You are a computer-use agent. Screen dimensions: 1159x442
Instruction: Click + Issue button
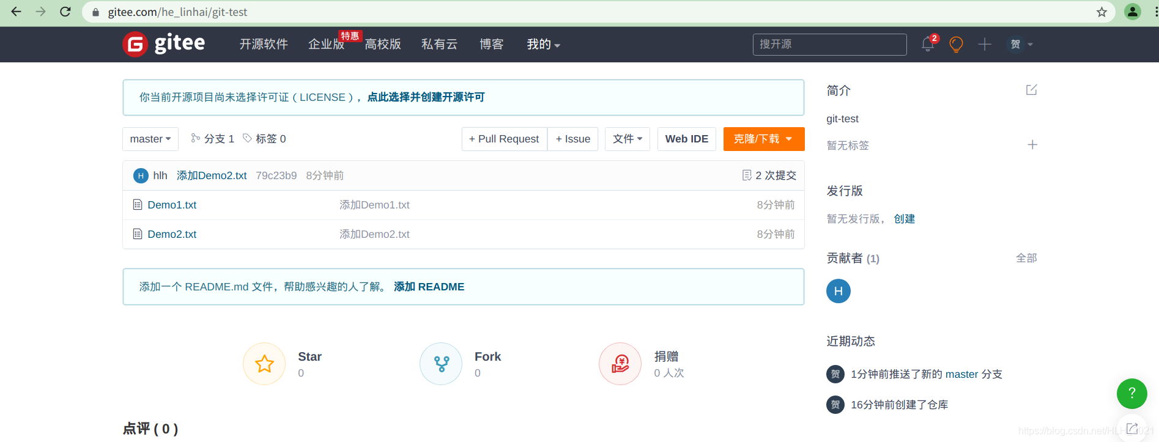[573, 139]
